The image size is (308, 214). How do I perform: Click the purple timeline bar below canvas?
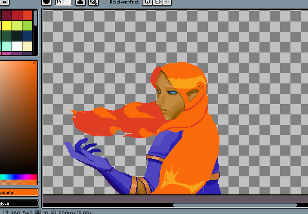[175, 199]
